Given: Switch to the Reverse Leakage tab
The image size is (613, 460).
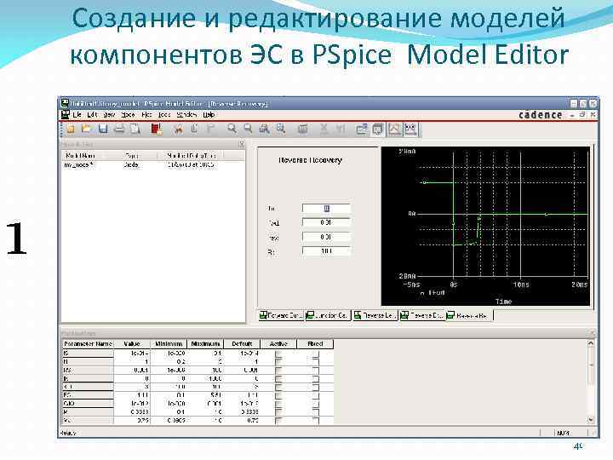Looking at the screenshot, I should [x=375, y=315].
